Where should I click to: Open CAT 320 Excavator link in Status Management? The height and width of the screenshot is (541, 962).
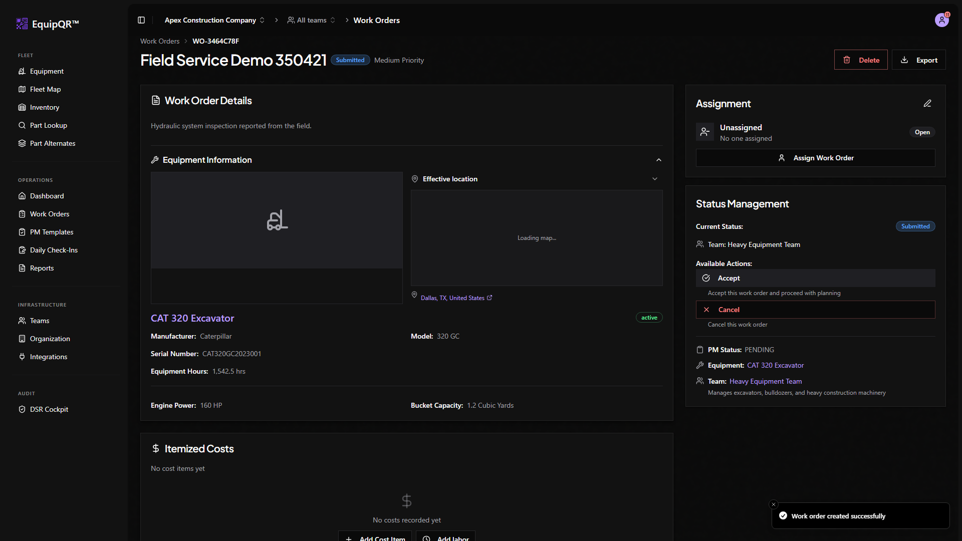tap(775, 365)
